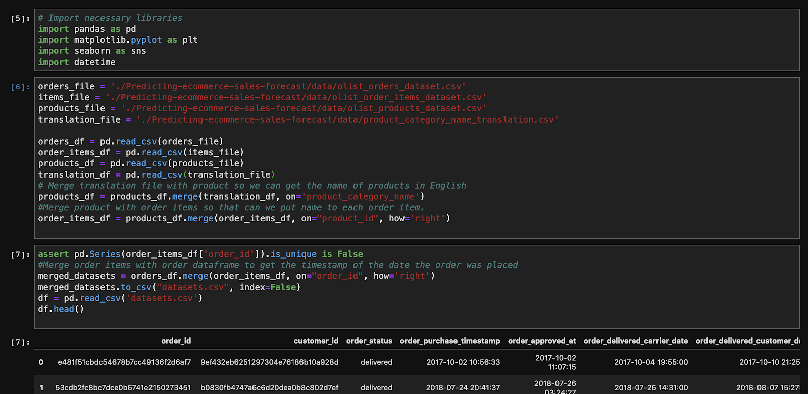Image resolution: width=808 pixels, height=394 pixels.
Task: Click the [7] output prompt label
Action: pos(20,342)
